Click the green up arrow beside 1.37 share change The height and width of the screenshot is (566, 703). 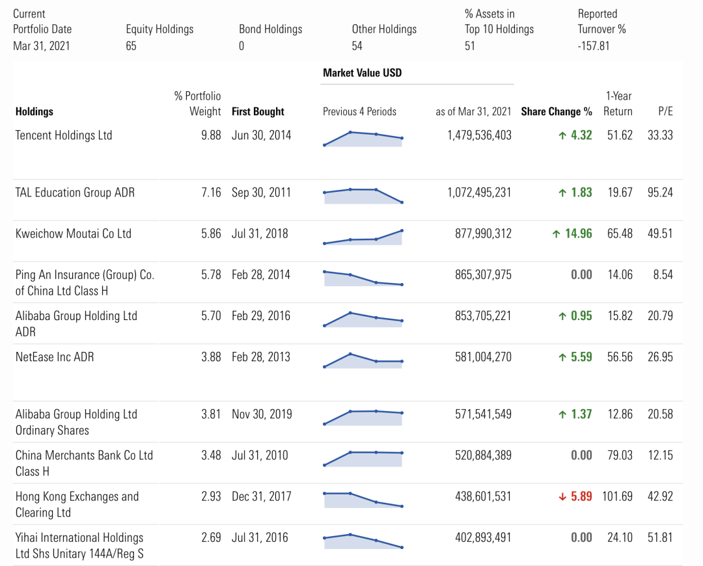tap(562, 414)
